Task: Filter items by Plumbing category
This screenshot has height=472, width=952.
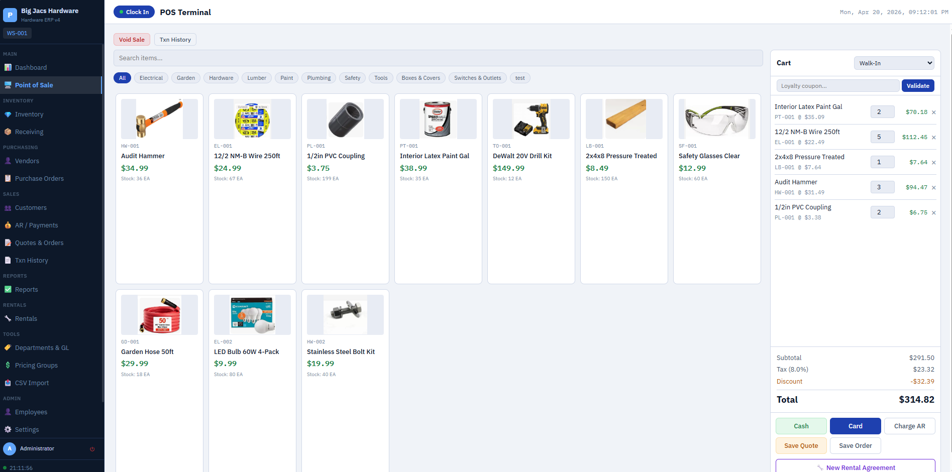Action: (x=319, y=78)
